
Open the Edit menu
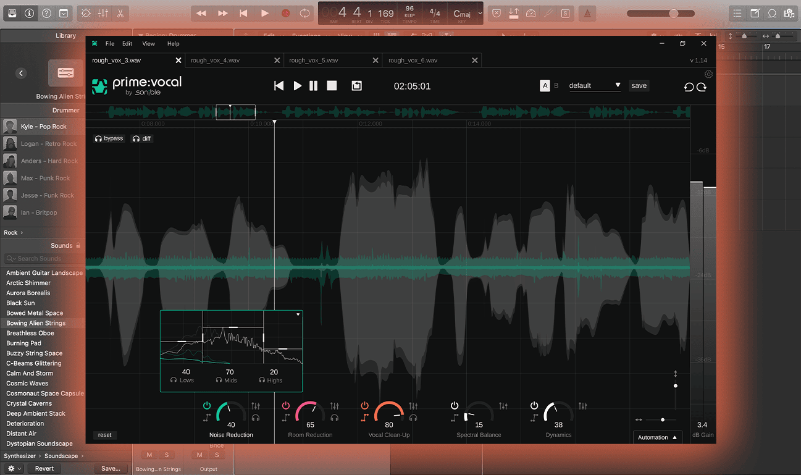click(x=127, y=44)
